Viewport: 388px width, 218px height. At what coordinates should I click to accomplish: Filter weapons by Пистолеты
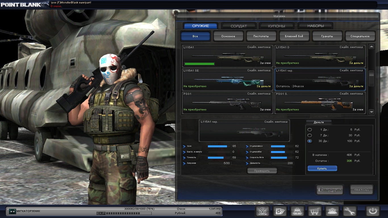pyautogui.click(x=261, y=36)
